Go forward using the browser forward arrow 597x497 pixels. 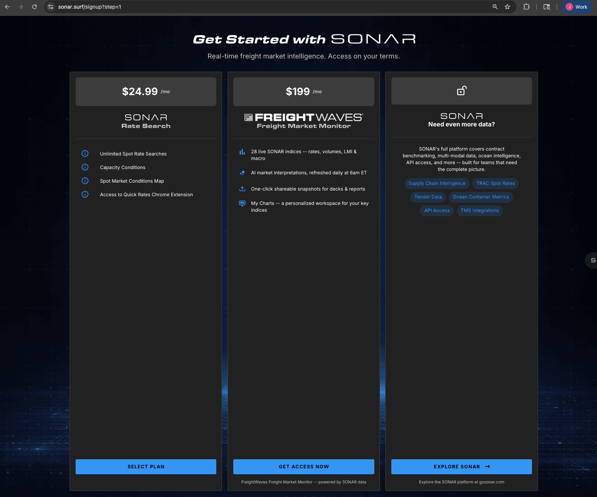click(21, 7)
